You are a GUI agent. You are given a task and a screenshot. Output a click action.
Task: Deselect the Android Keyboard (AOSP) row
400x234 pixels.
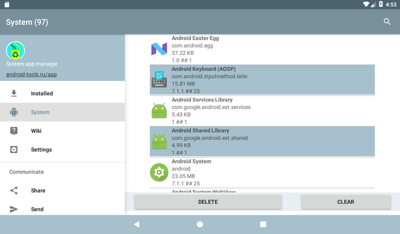click(262, 80)
